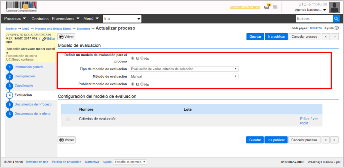
Task: Select the Criterios de evaluación row radio
Action: pyautogui.click(x=68, y=119)
